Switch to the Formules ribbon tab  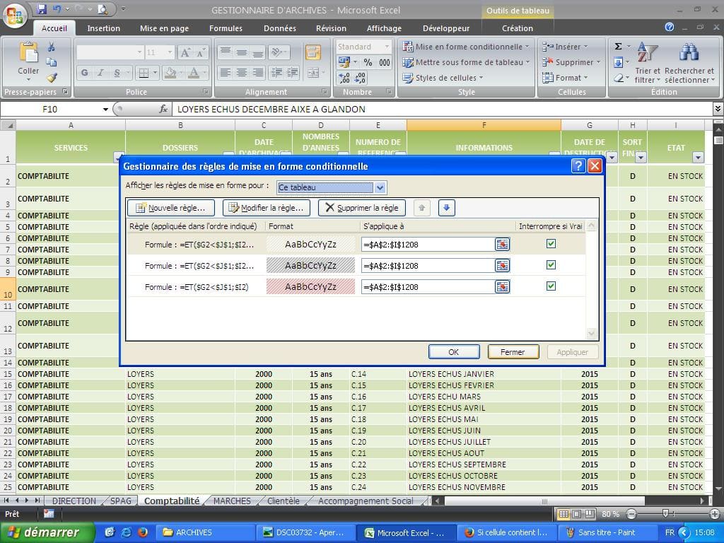click(226, 28)
